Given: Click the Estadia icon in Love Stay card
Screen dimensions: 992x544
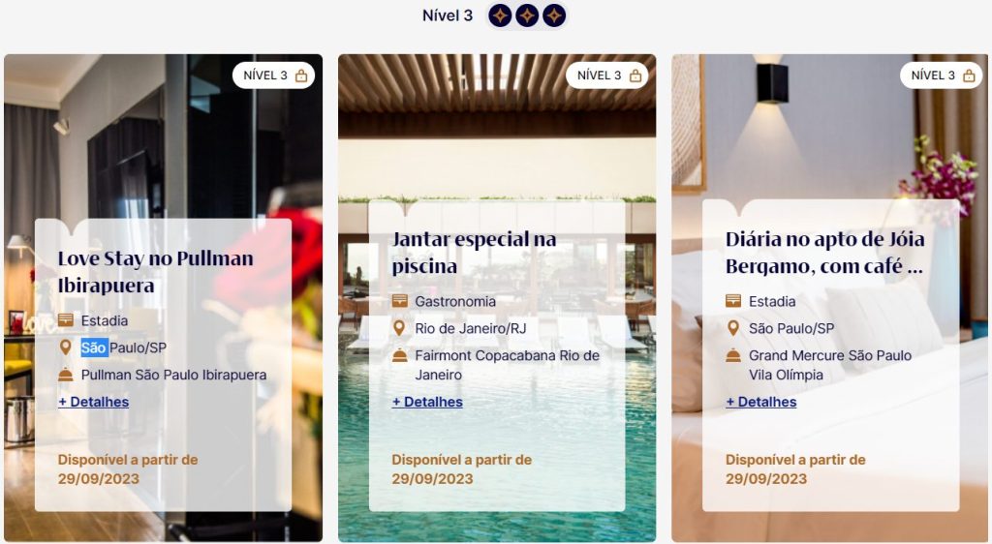Looking at the screenshot, I should click(66, 320).
